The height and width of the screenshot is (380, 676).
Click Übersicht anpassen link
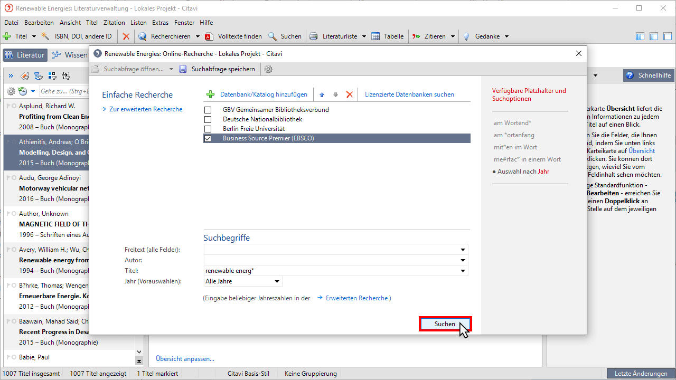point(185,359)
